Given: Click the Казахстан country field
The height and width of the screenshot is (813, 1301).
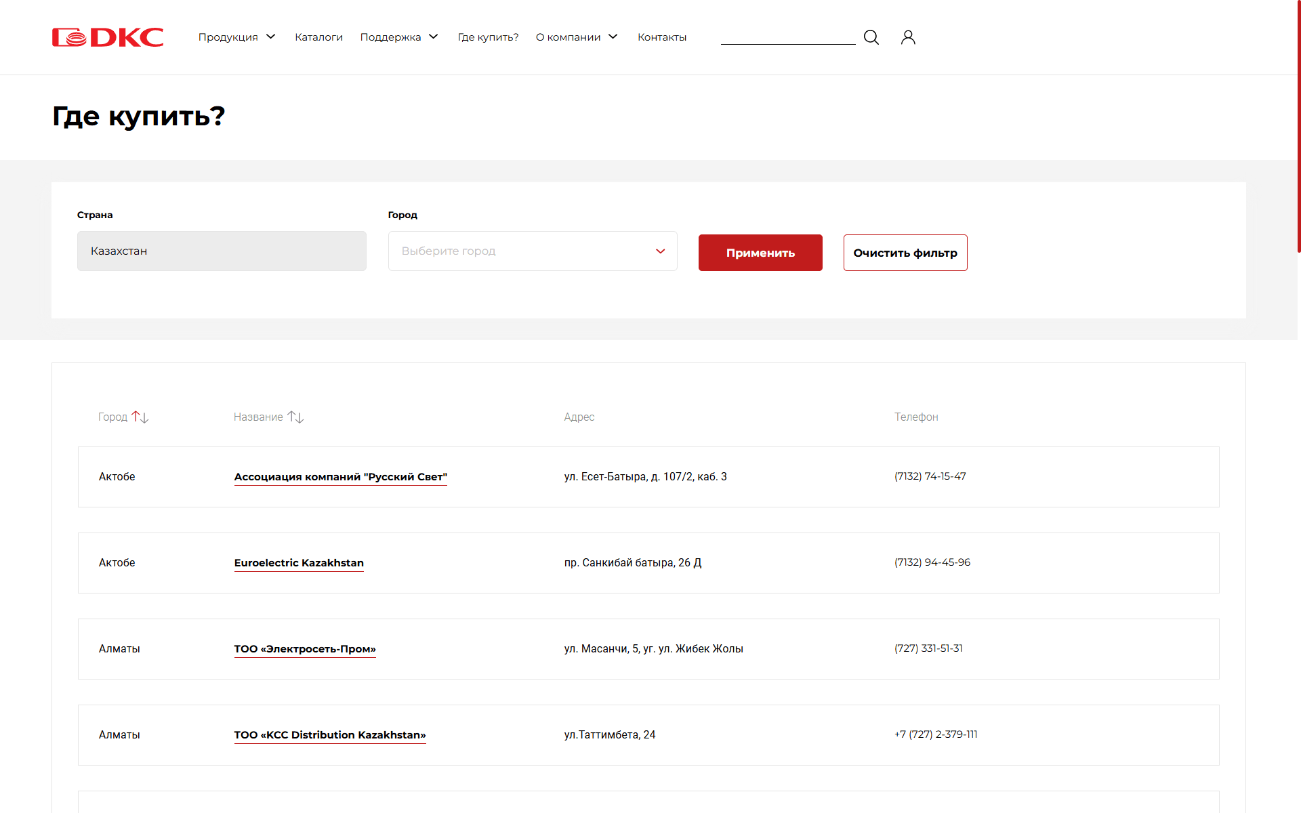Looking at the screenshot, I should pyautogui.click(x=222, y=251).
